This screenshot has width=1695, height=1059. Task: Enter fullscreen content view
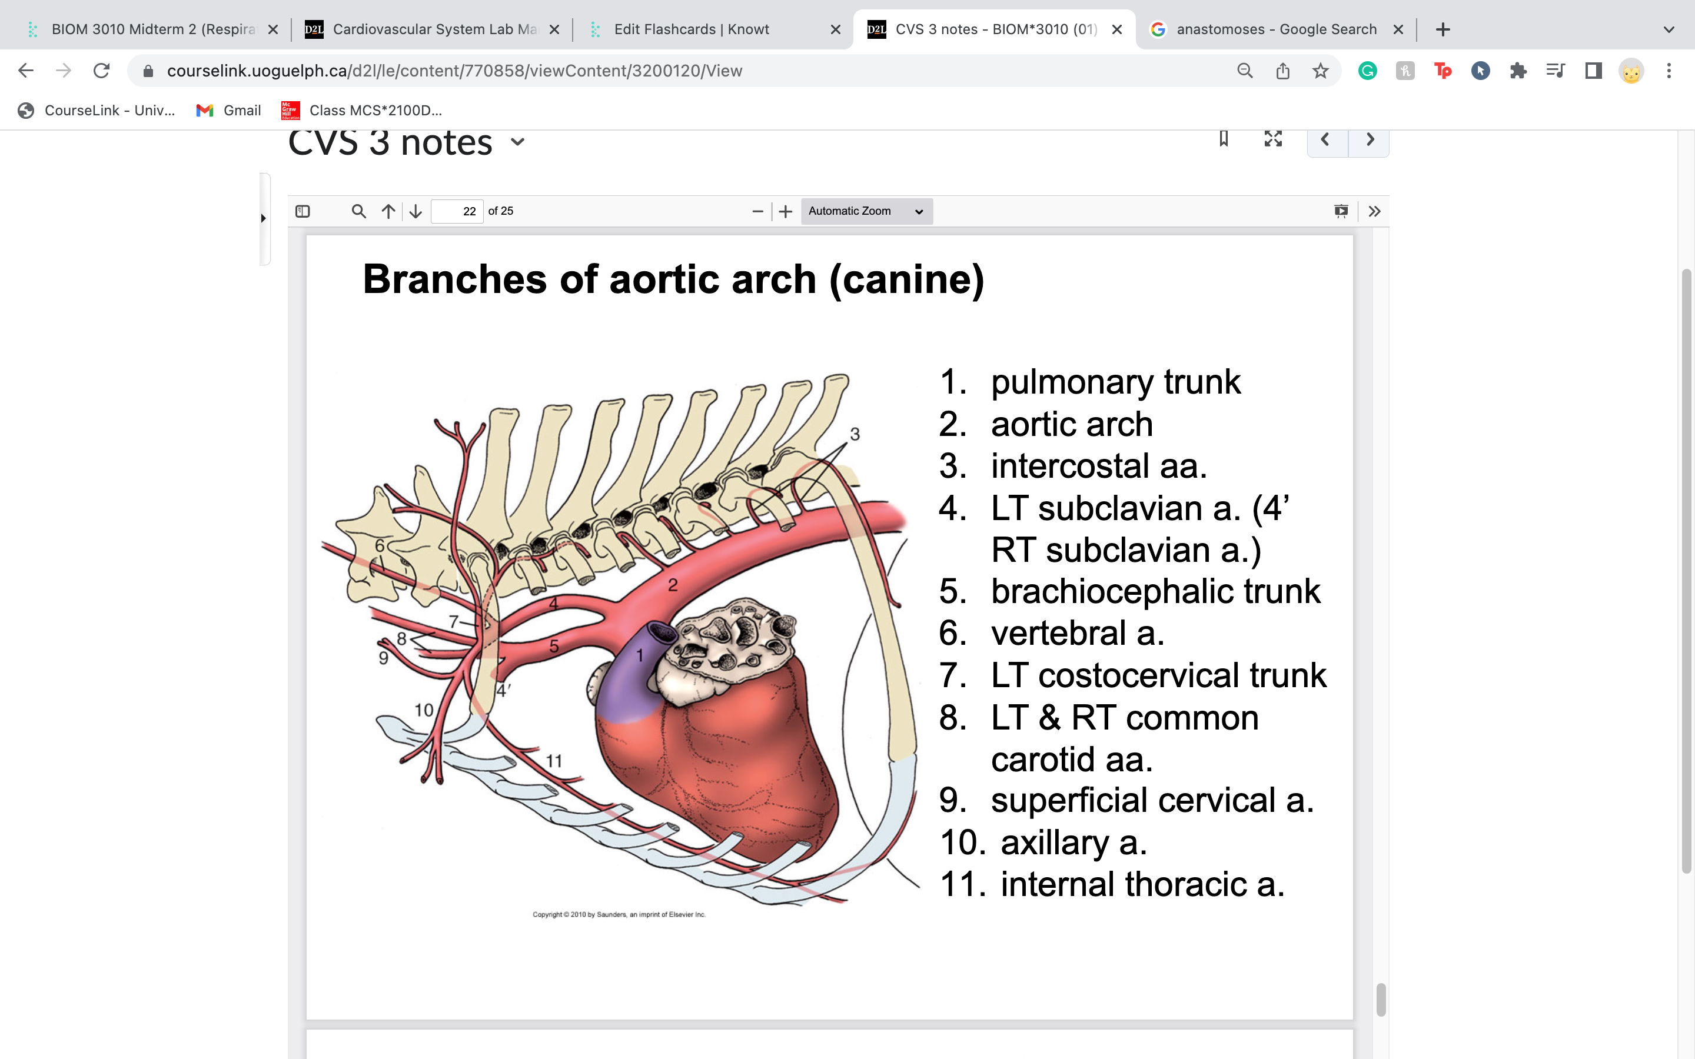tap(1272, 139)
